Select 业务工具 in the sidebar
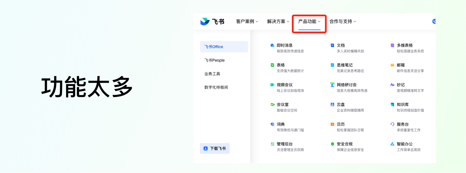The width and height of the screenshot is (466, 173). 212,74
